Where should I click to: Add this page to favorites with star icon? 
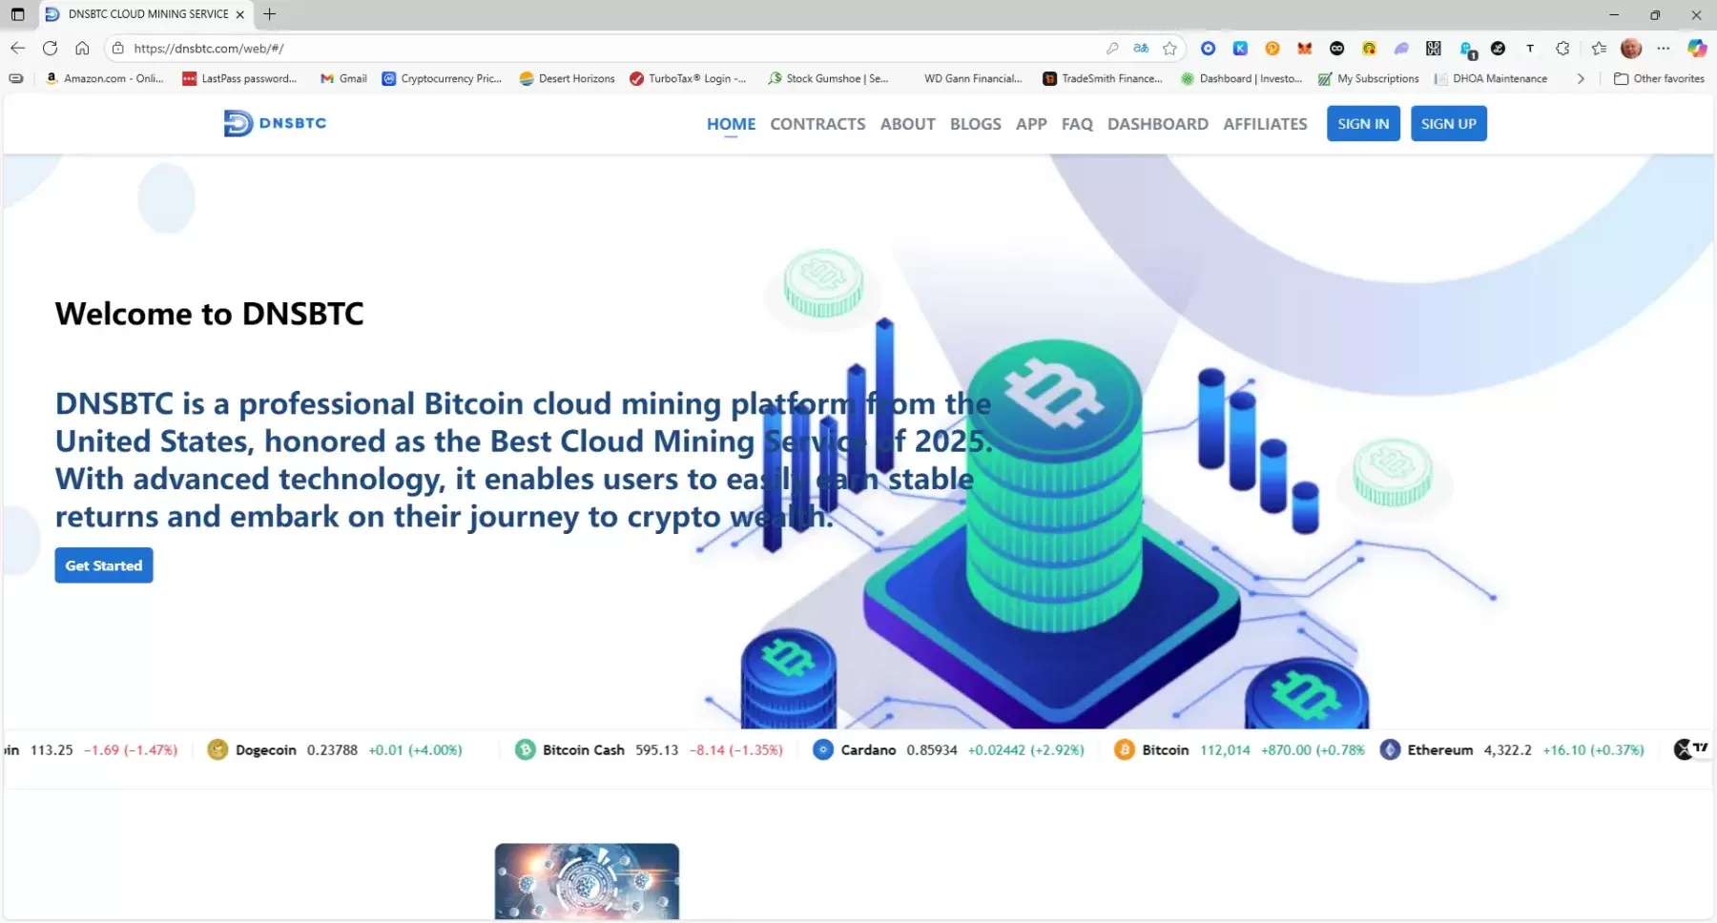click(x=1169, y=49)
